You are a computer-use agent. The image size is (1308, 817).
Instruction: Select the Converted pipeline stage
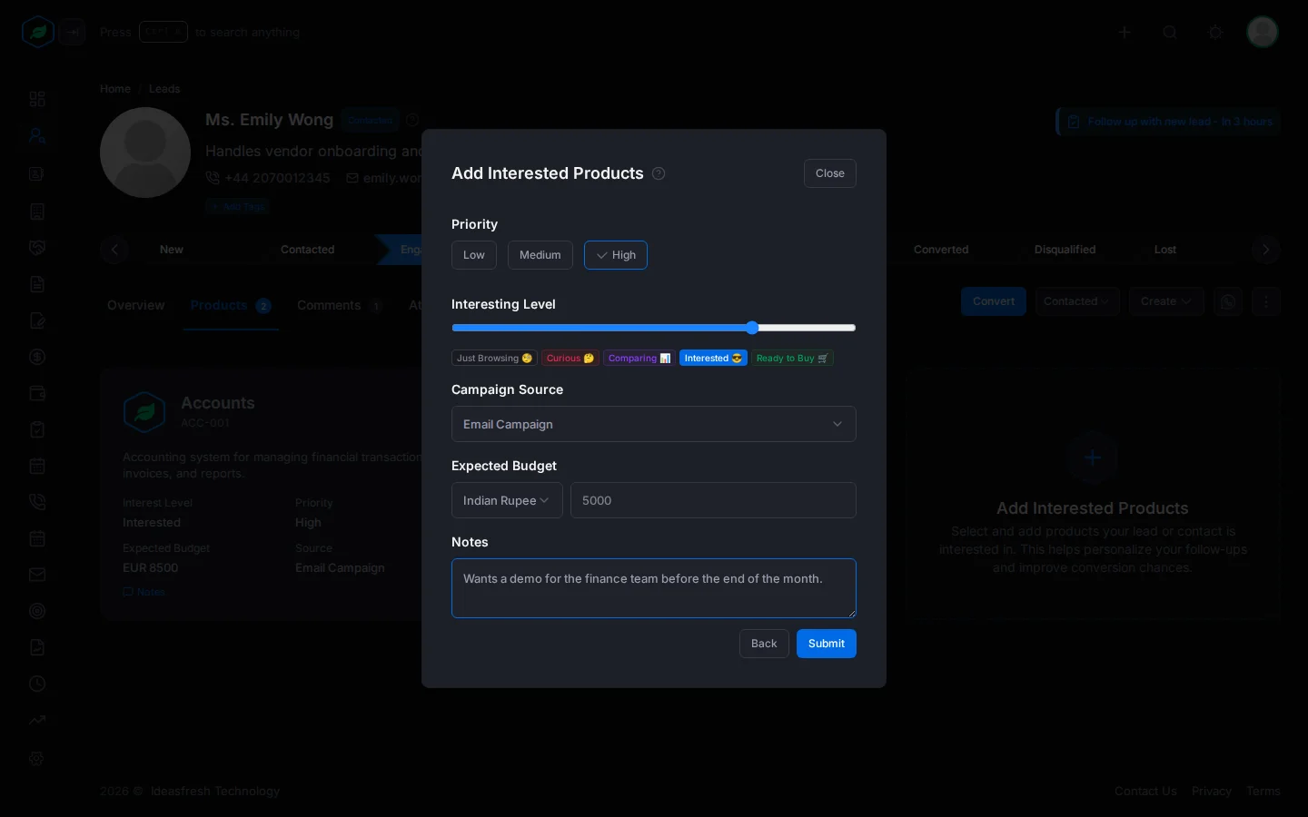(x=941, y=250)
